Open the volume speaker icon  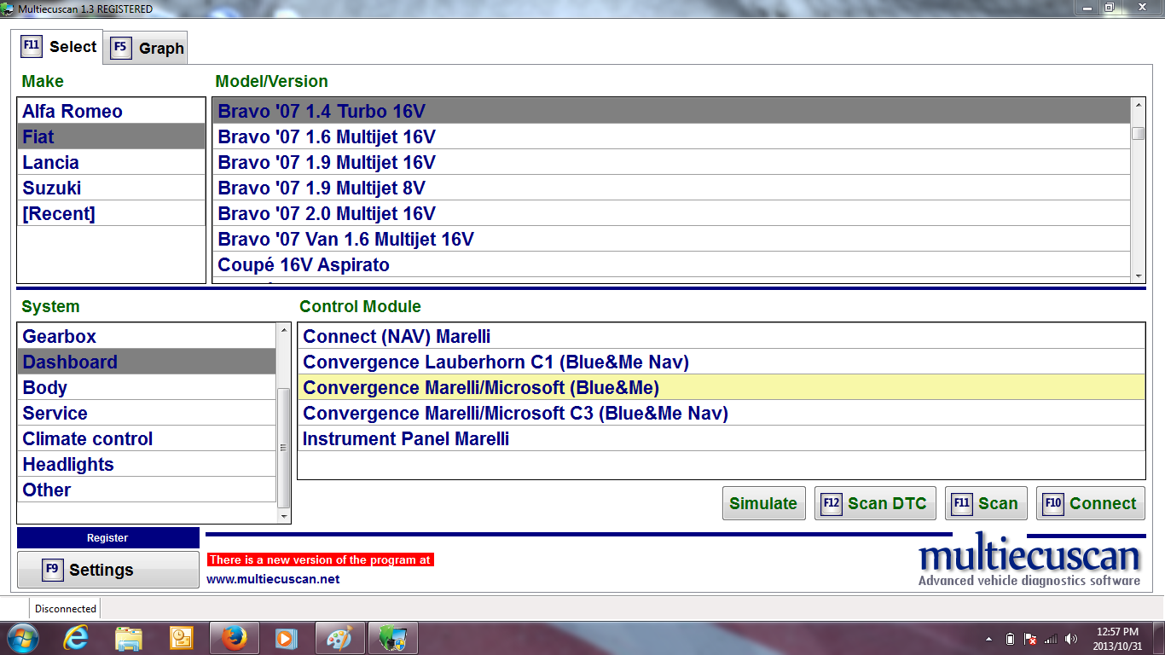coord(1071,639)
